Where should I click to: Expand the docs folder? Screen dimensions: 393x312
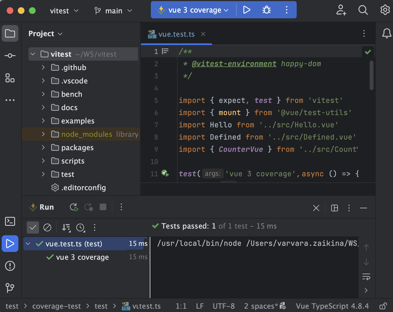[43, 107]
